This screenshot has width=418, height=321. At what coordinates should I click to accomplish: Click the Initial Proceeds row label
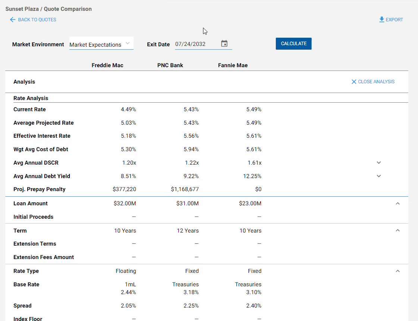(x=34, y=217)
